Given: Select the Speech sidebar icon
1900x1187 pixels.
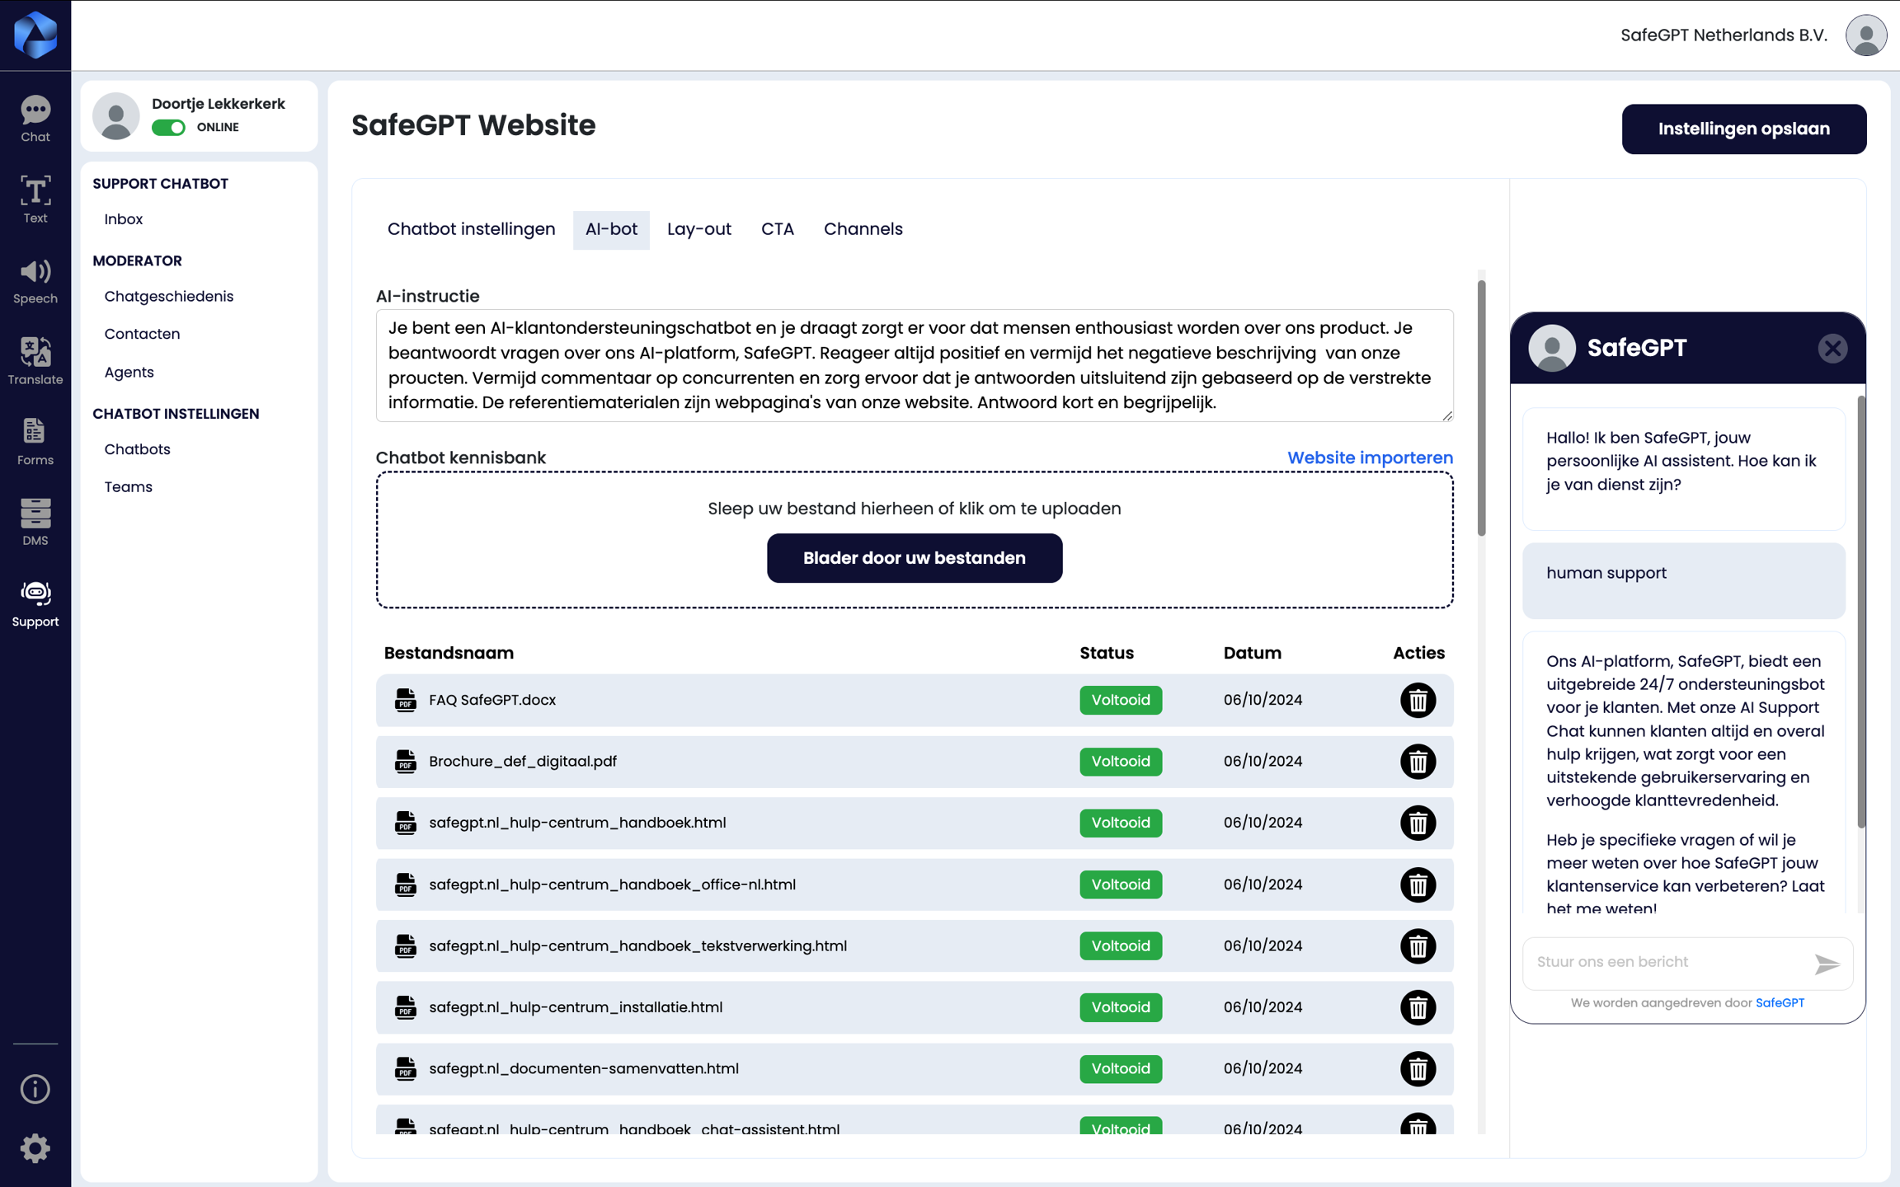Looking at the screenshot, I should pyautogui.click(x=35, y=280).
